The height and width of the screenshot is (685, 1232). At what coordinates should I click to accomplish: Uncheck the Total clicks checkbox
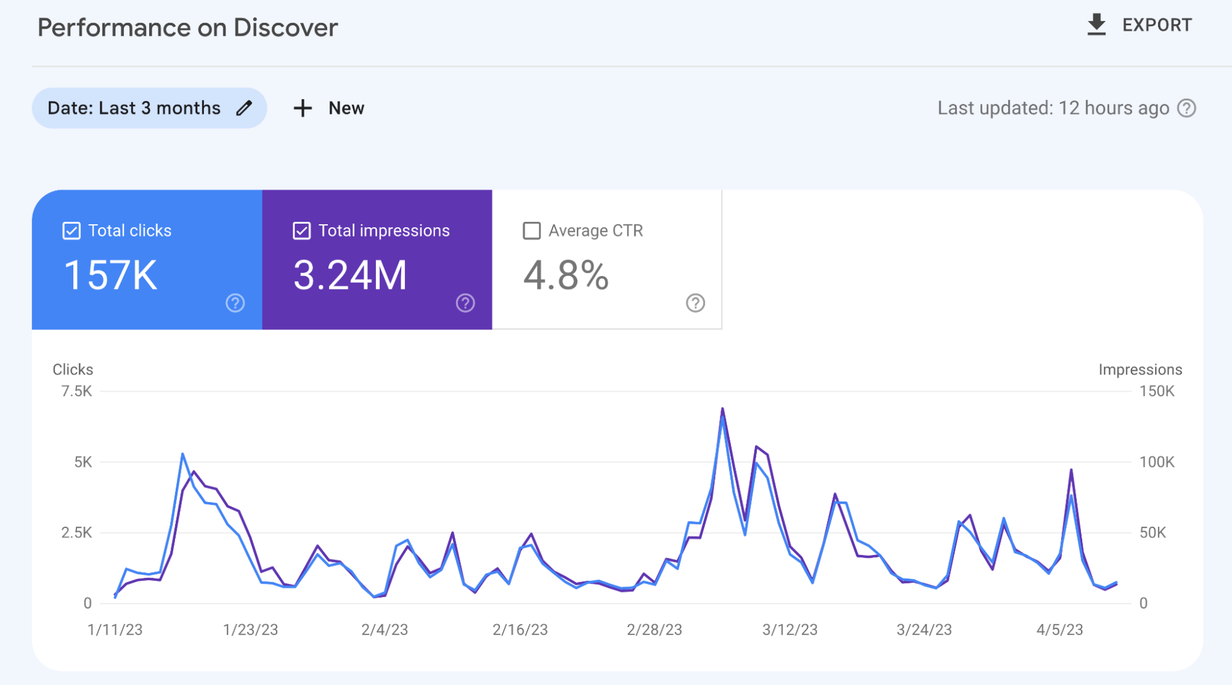pyautogui.click(x=71, y=230)
